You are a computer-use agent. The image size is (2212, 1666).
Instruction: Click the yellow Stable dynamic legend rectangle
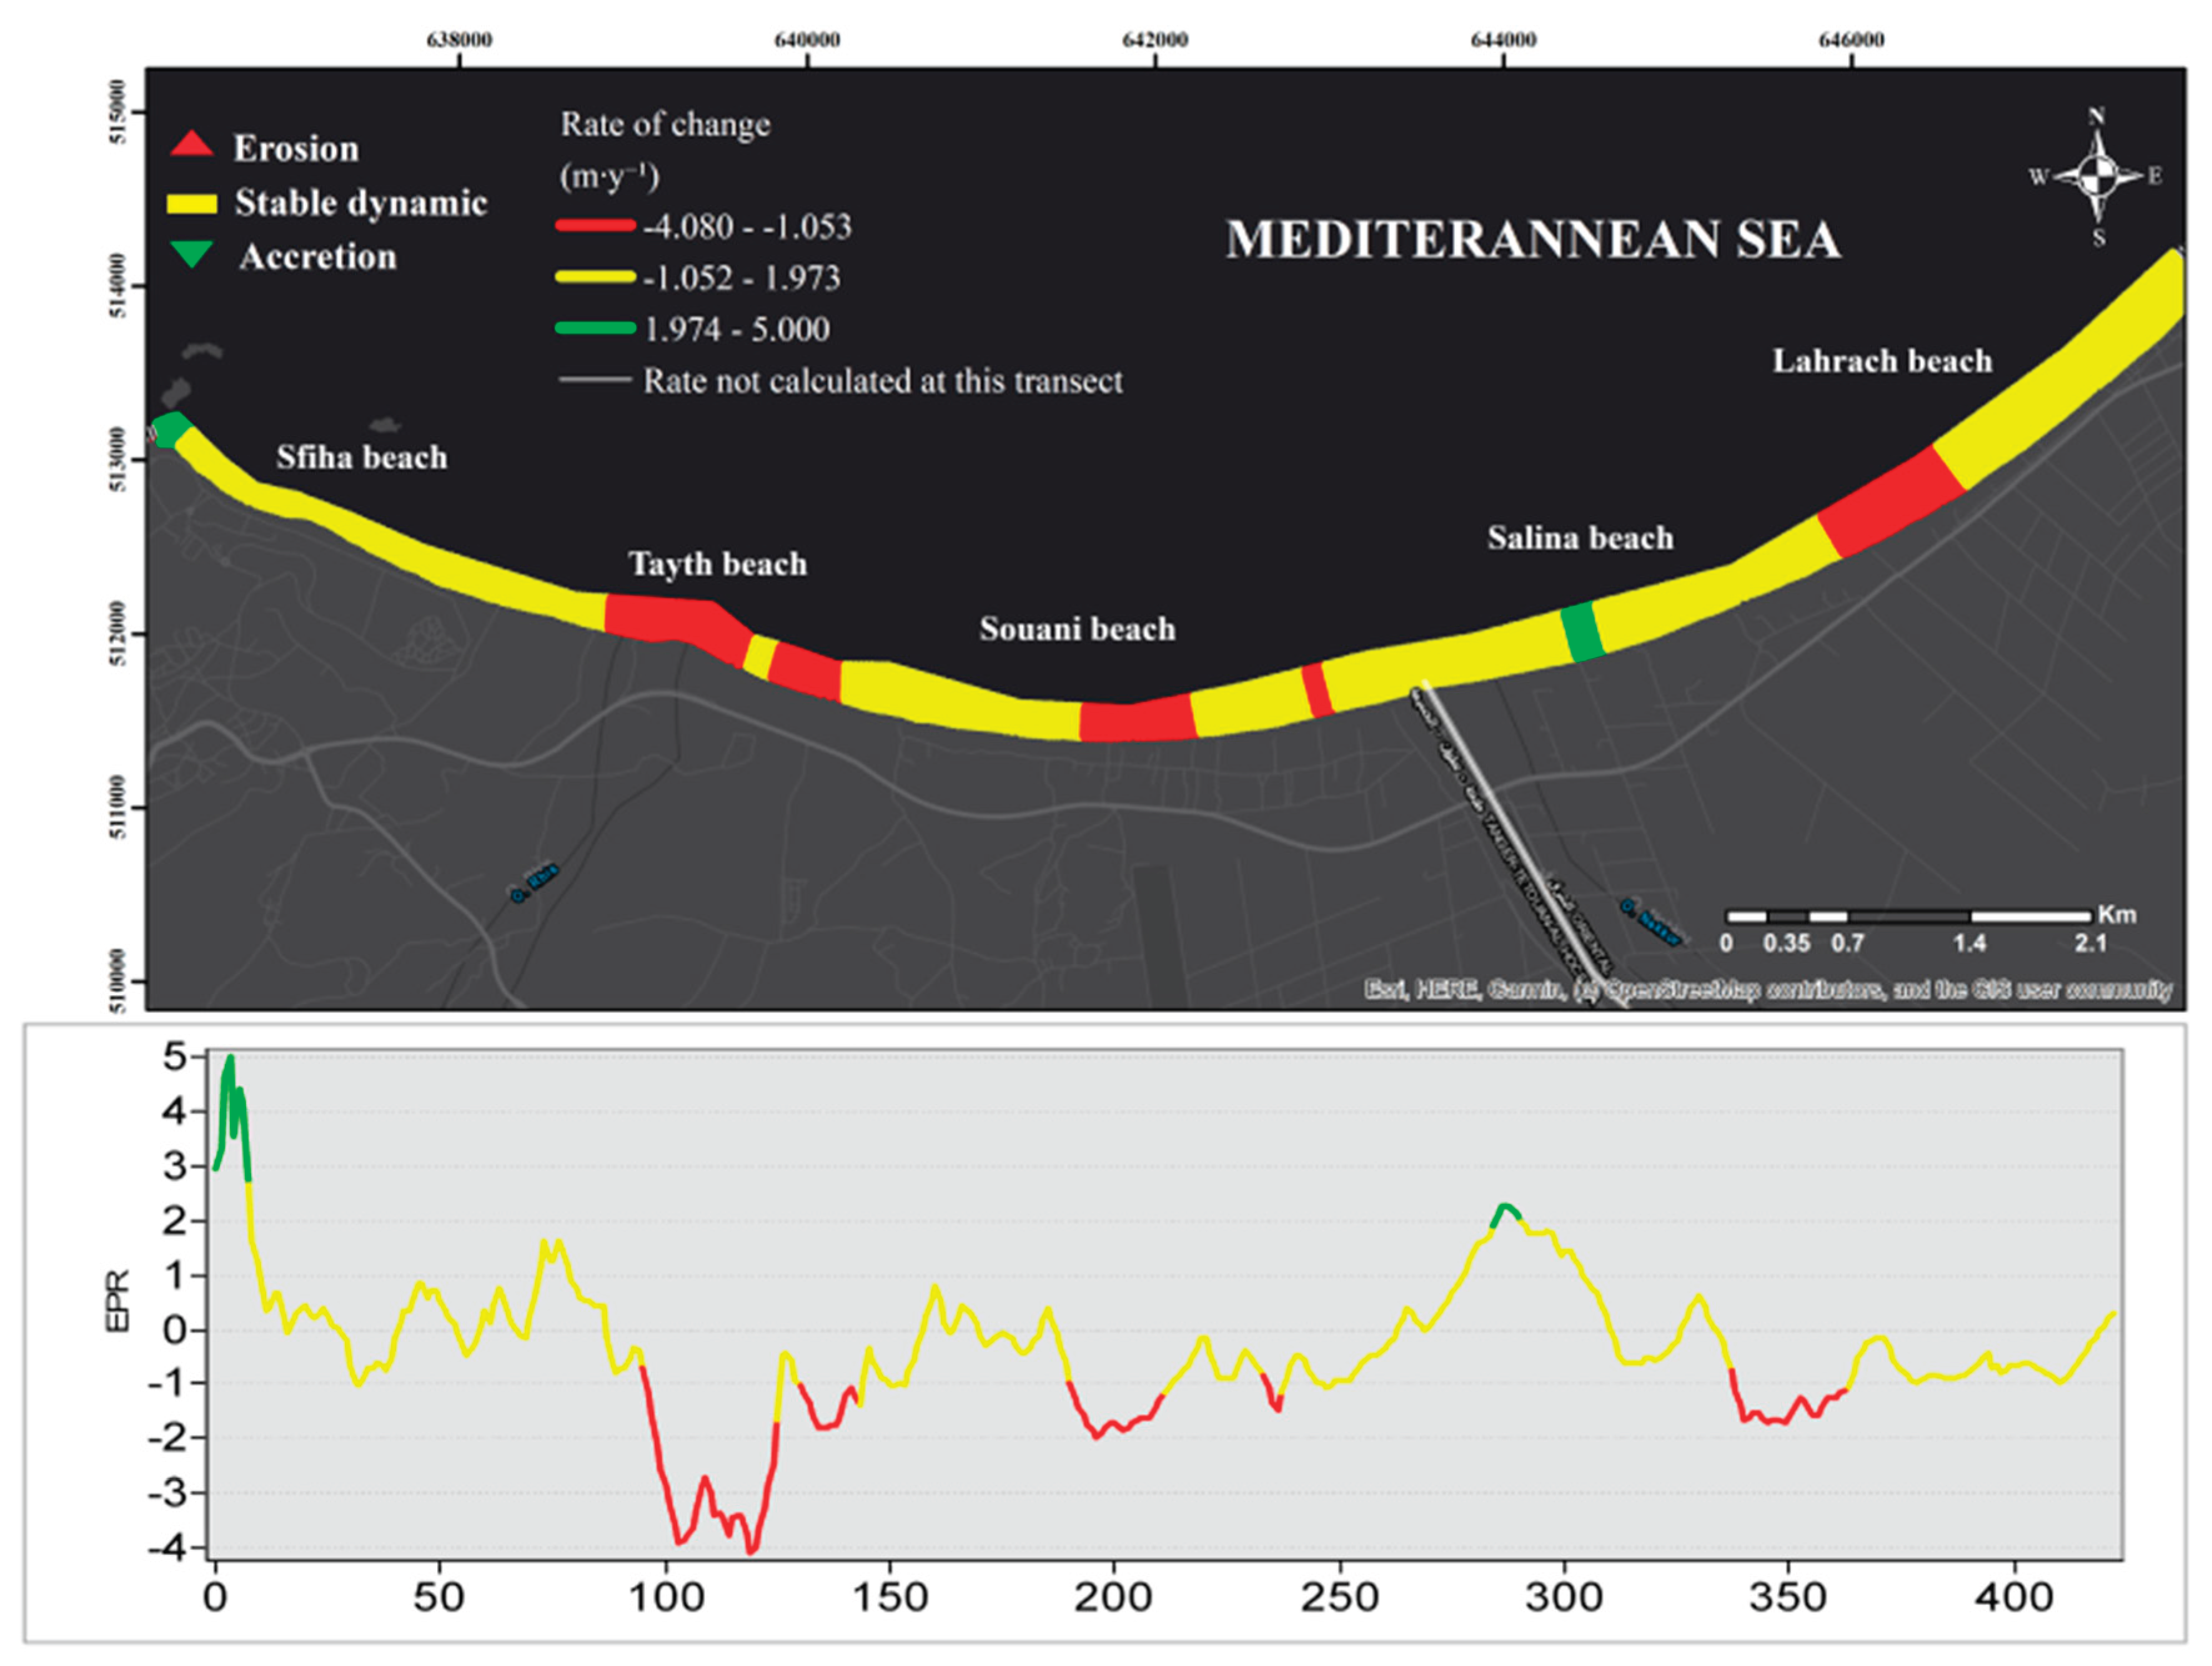(192, 204)
